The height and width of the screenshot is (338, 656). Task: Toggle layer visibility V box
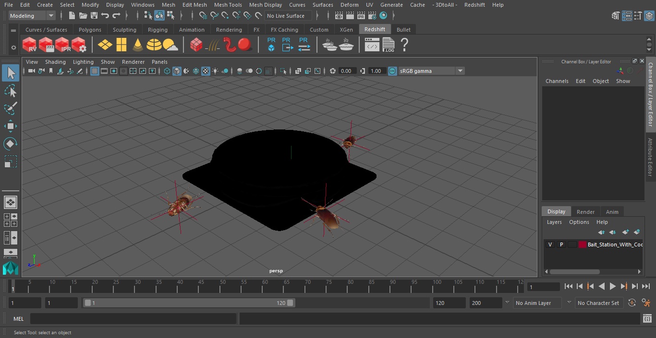point(550,245)
